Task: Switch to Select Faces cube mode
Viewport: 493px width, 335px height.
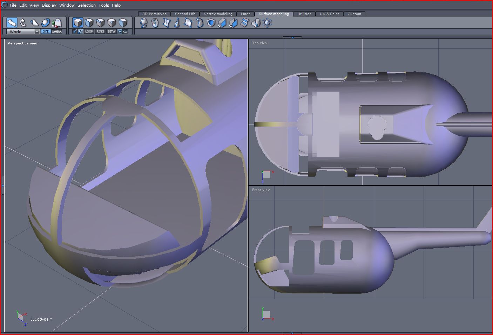Action: pos(89,23)
